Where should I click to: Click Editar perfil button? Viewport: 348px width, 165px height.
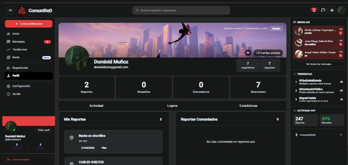44,130
